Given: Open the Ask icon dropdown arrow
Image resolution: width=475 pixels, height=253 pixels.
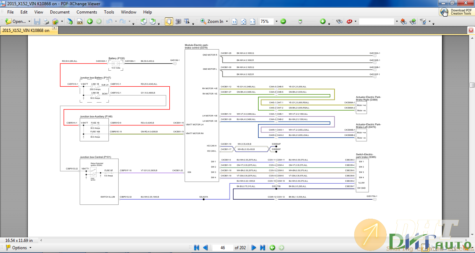Looking at the screenshot, I should [x=355, y=21].
